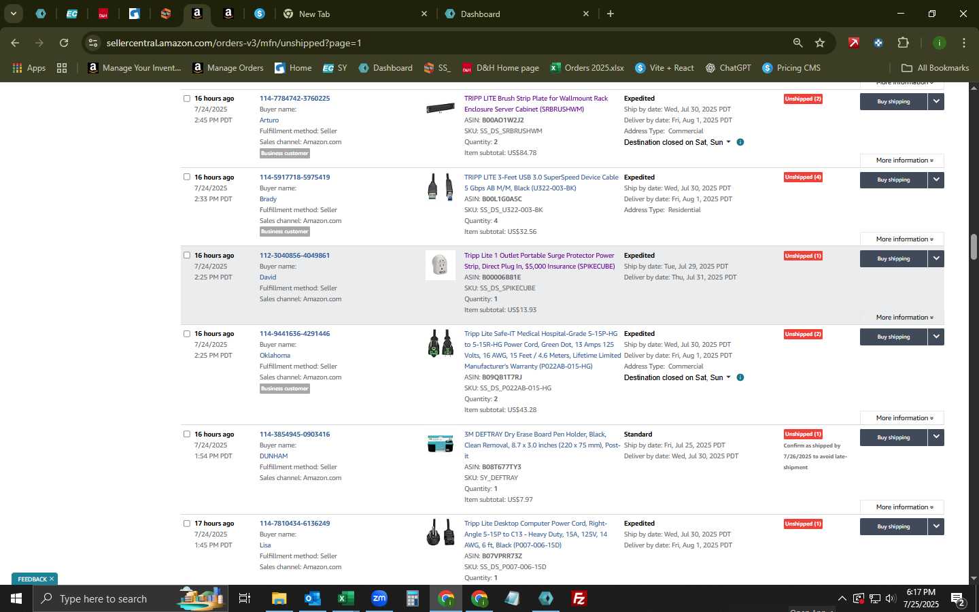Screen dimensions: 979x612
Task: Open buyer name link Oklahoma
Action: pyautogui.click(x=275, y=356)
